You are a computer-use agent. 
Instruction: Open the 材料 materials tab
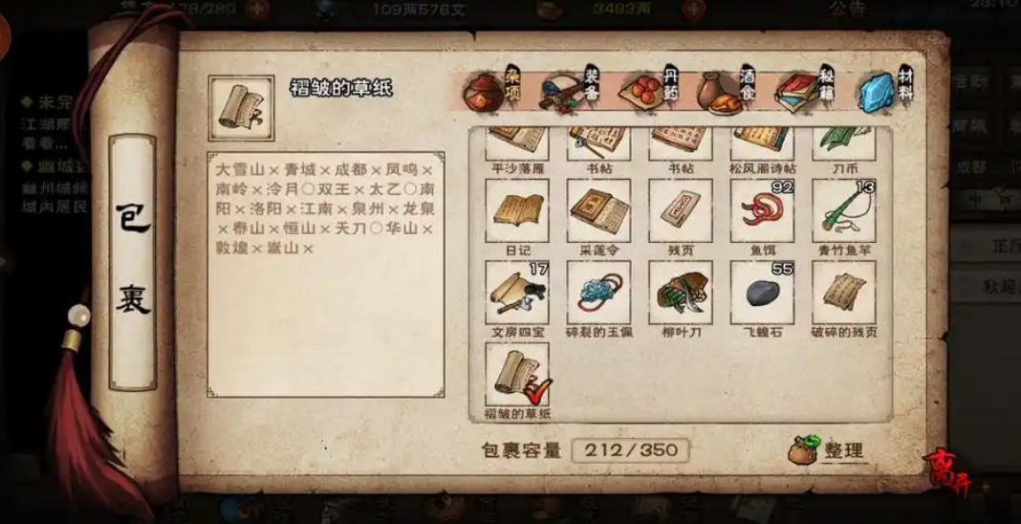(885, 89)
